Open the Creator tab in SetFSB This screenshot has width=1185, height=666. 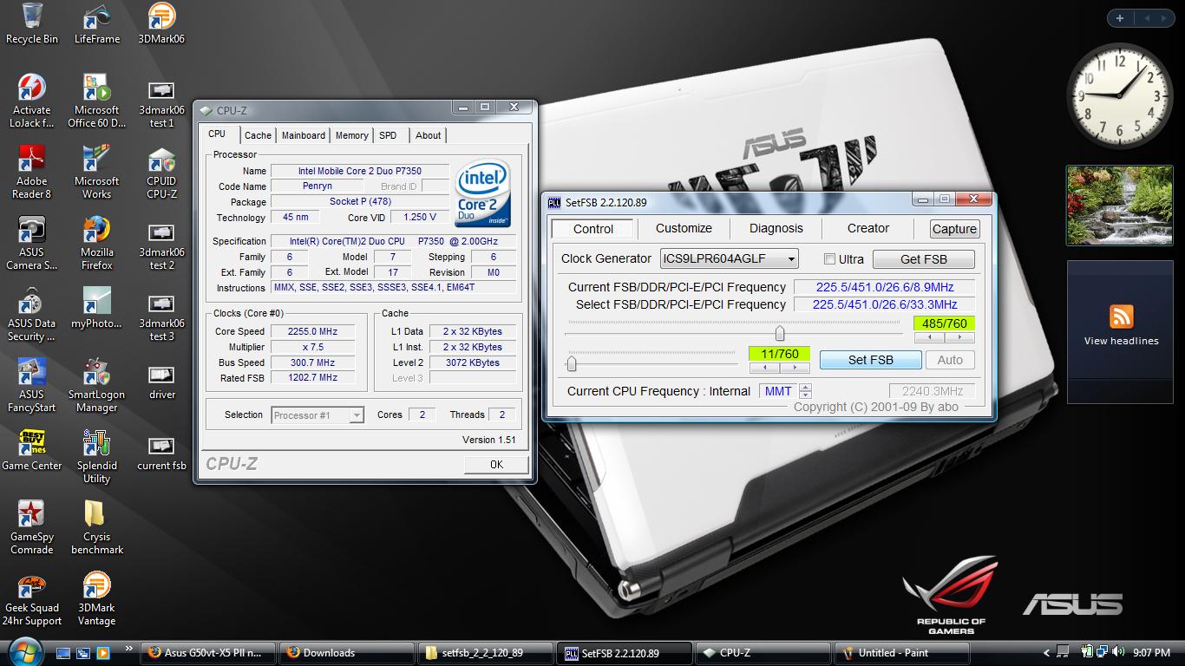868,228
